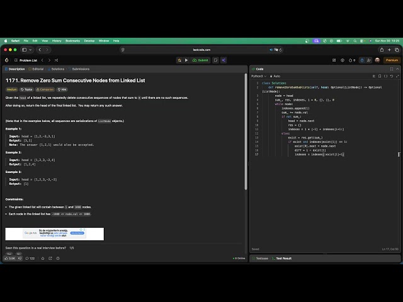The width and height of the screenshot is (403, 302).
Task: Switch to the Editorial tab
Action: (36, 69)
